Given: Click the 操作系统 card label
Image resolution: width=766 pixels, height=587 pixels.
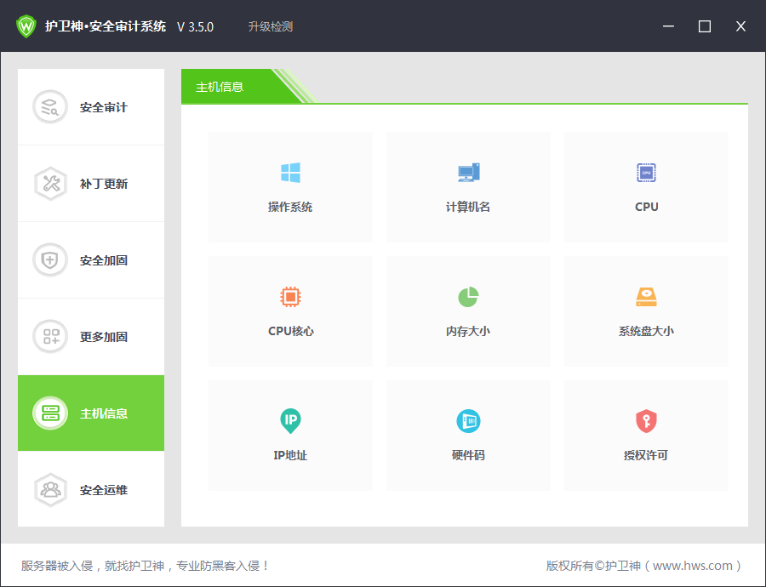Looking at the screenshot, I should (290, 207).
